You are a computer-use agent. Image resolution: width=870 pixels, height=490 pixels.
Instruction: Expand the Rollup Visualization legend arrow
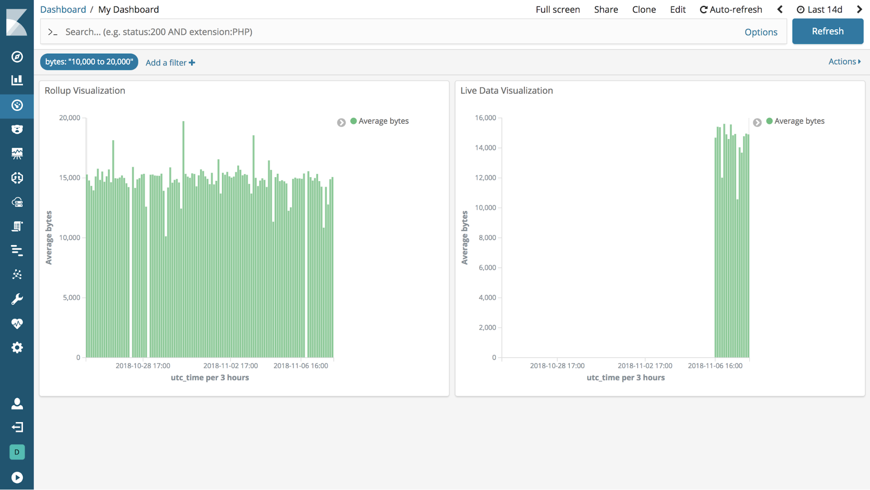point(341,122)
